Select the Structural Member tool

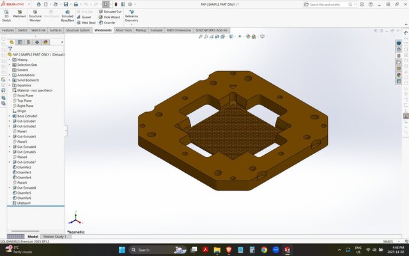point(35,15)
